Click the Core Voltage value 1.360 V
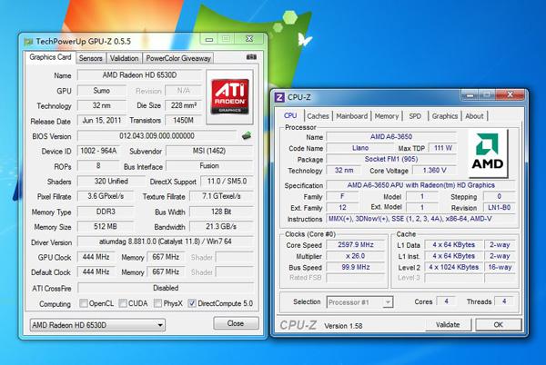This screenshot has width=546, height=365. [434, 170]
